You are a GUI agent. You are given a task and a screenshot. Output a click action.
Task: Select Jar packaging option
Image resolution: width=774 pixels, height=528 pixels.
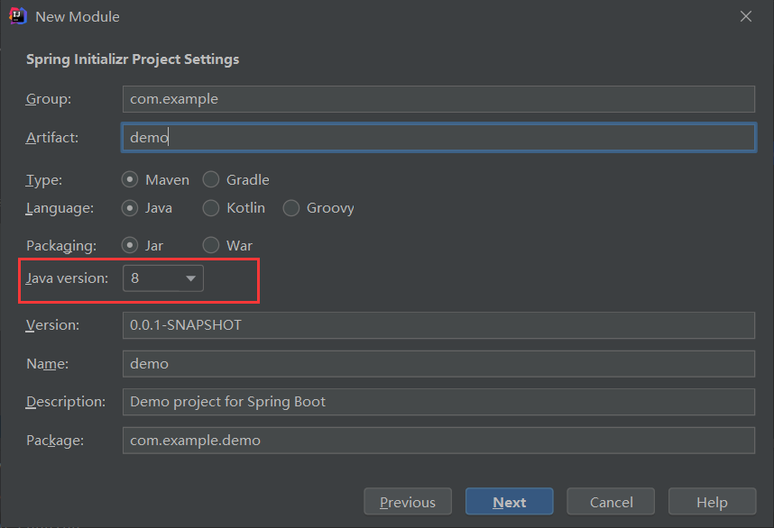tap(130, 245)
